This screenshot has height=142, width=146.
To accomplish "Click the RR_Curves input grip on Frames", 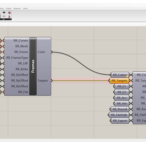I will pyautogui.click(x=4, y=41).
